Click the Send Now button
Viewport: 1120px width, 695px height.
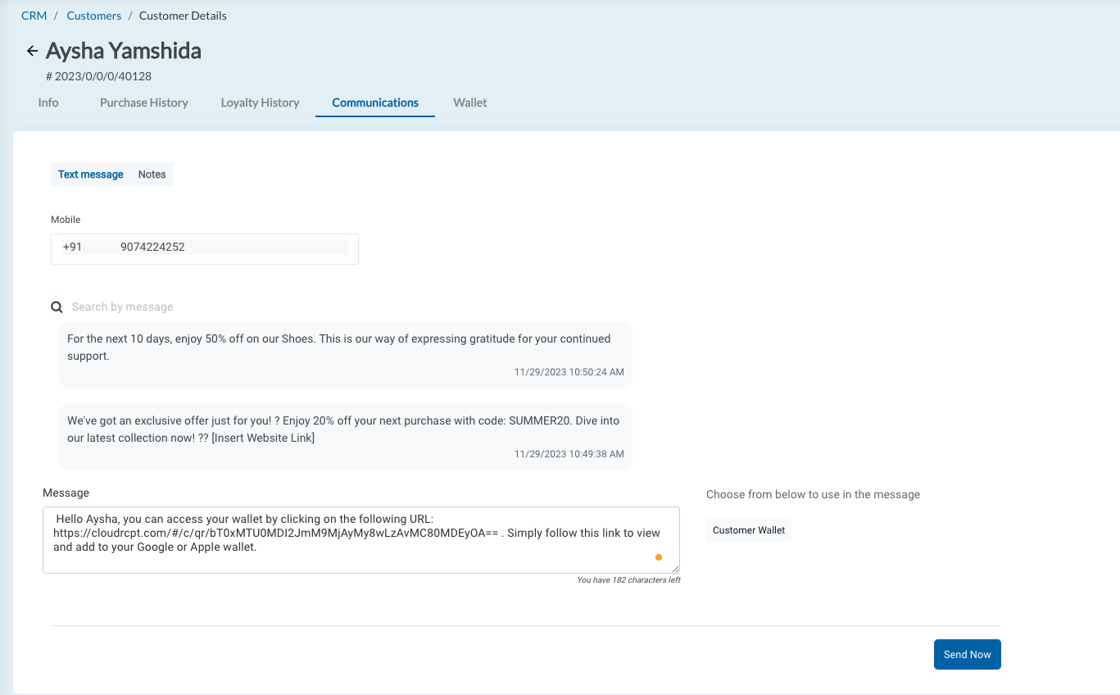968,654
